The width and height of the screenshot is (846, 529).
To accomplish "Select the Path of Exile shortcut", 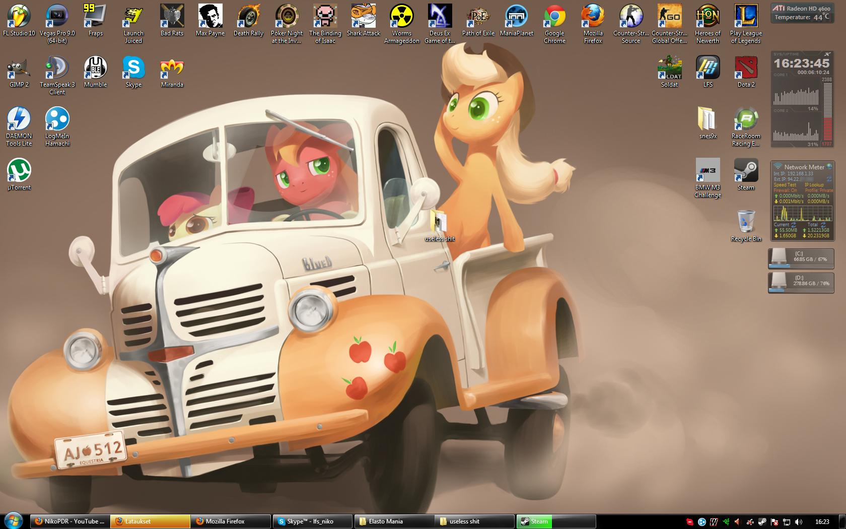I will pos(478,21).
